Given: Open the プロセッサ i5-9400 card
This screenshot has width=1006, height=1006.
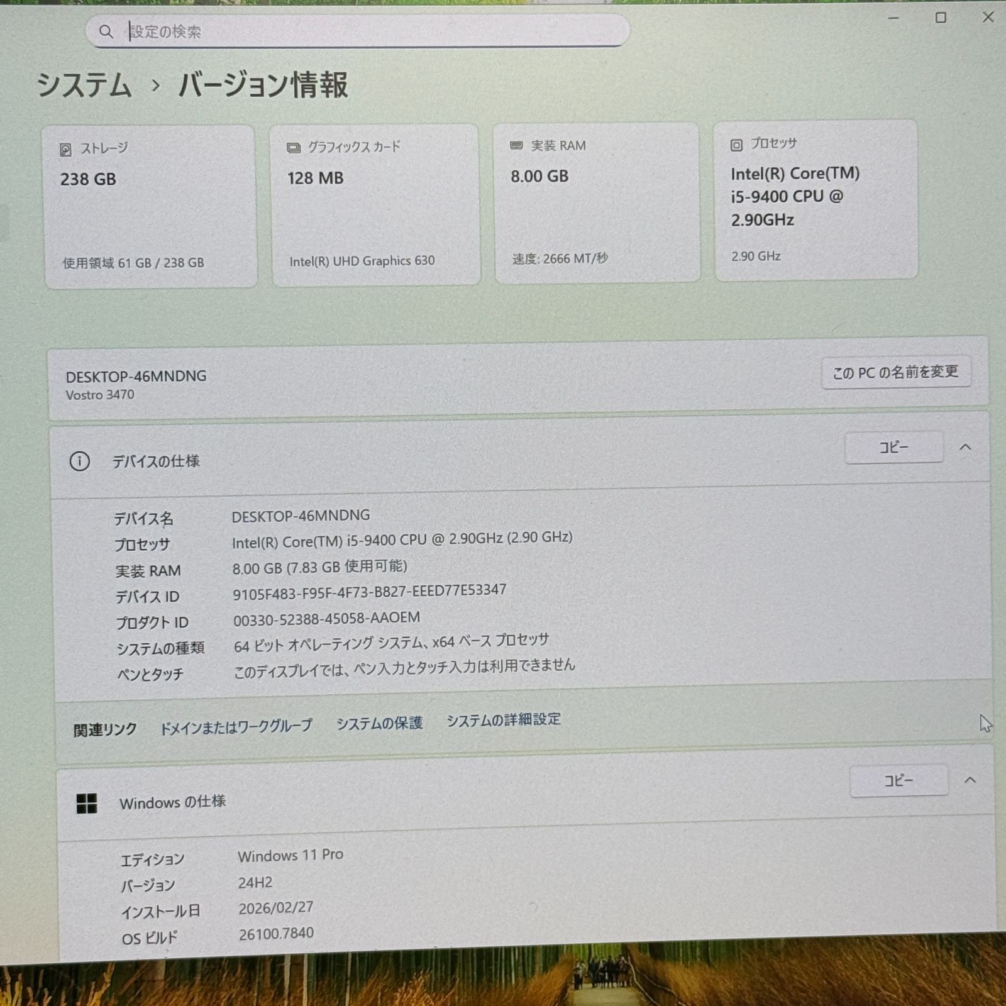Looking at the screenshot, I should point(816,199).
